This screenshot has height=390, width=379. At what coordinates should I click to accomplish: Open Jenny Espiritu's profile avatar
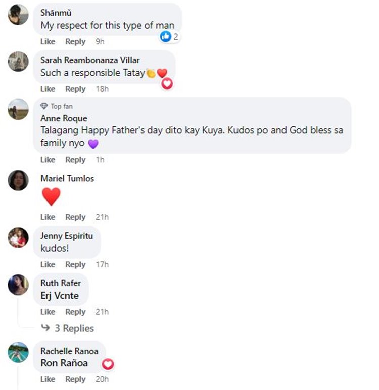18,238
